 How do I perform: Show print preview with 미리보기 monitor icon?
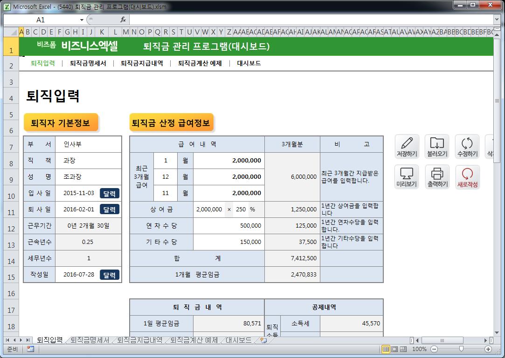click(407, 177)
